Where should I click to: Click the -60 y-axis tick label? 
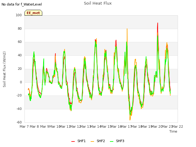click(x=19, y=123)
